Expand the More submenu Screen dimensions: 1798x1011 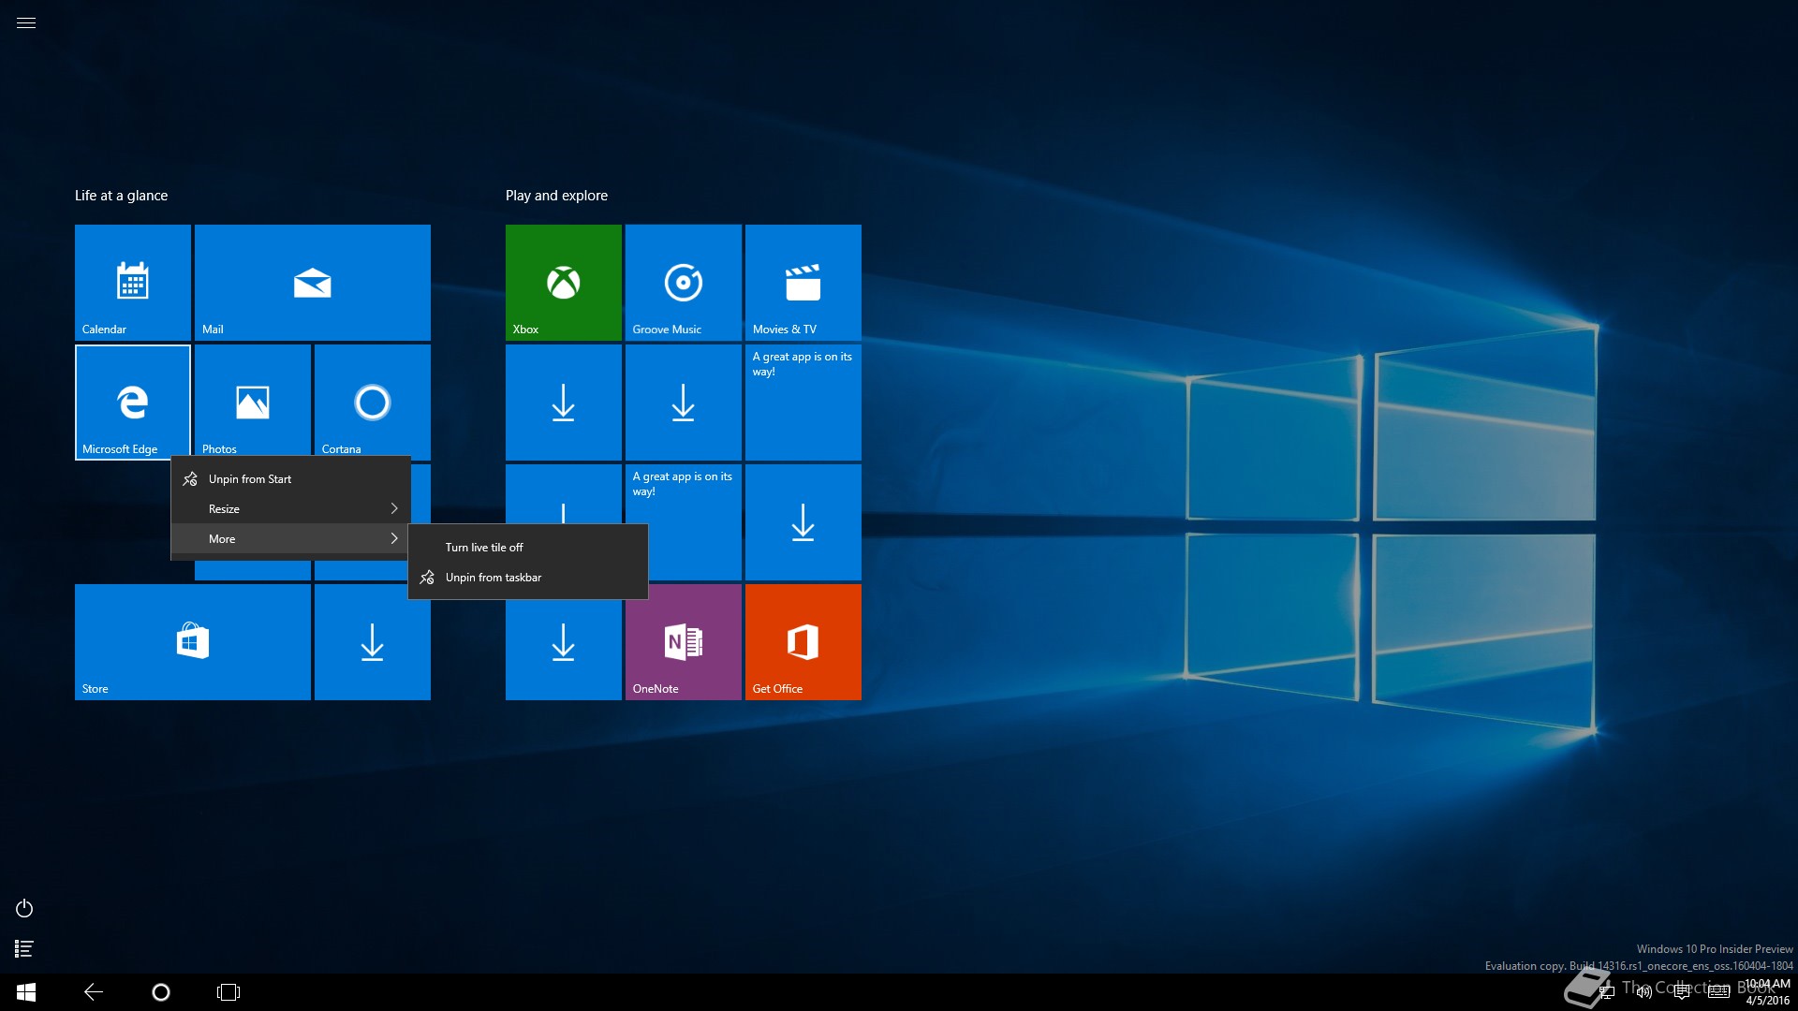coord(290,539)
